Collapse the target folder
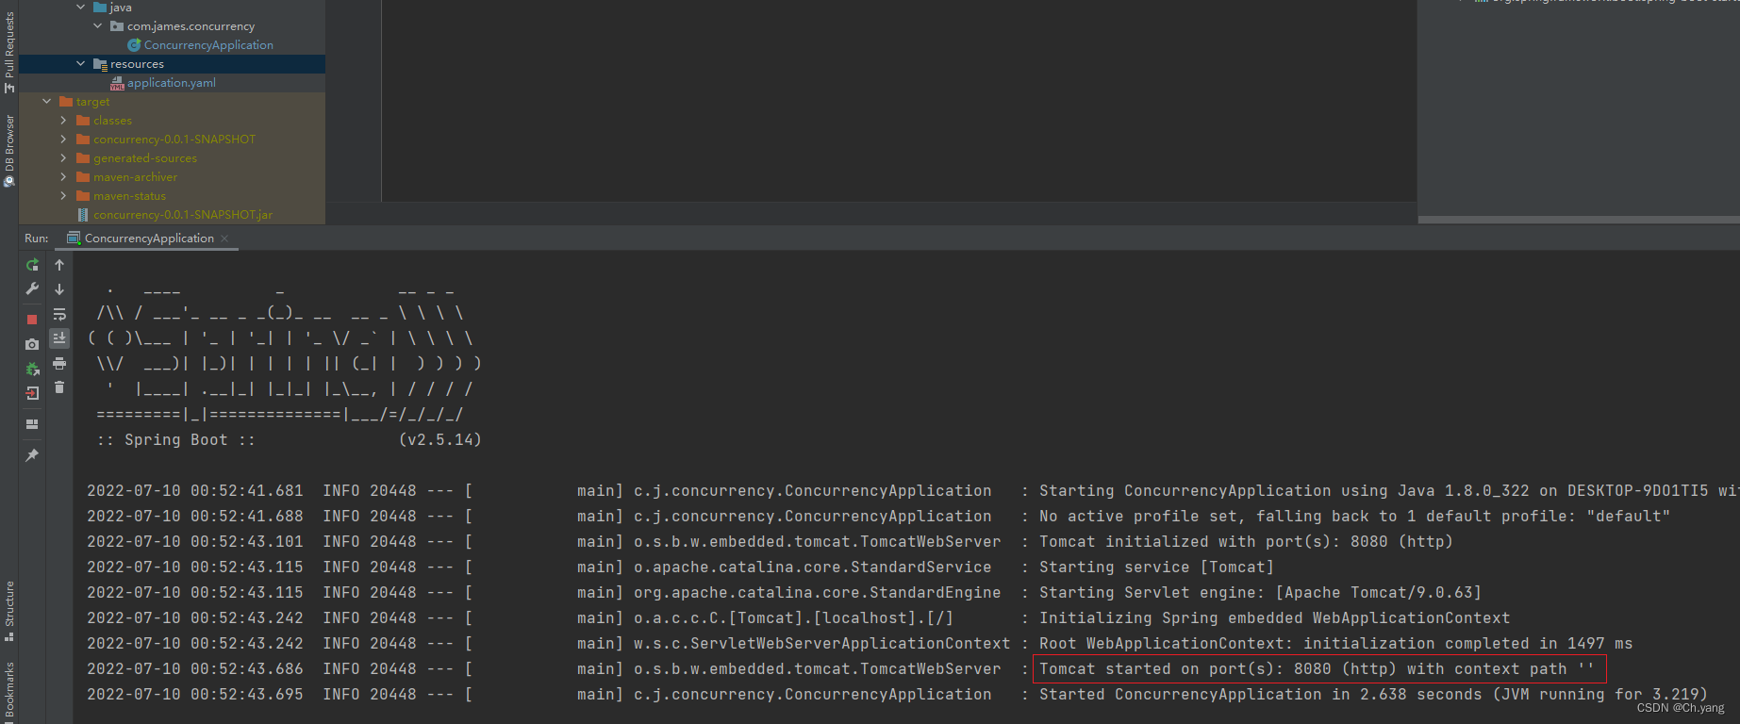Image resolution: width=1740 pixels, height=724 pixels. [x=47, y=102]
